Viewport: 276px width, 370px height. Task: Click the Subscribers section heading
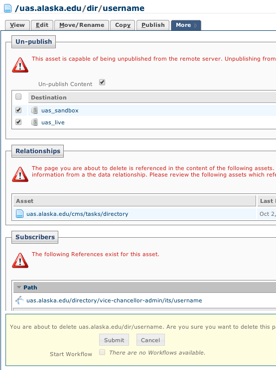[35, 237]
